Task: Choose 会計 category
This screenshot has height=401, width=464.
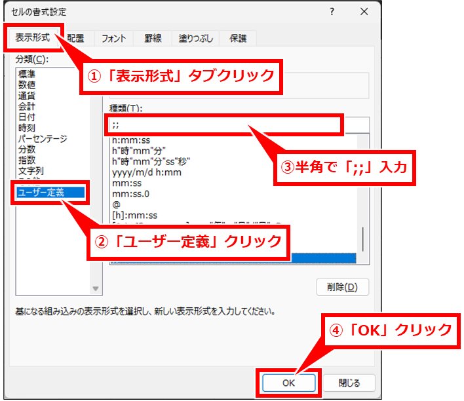Action: (27, 106)
